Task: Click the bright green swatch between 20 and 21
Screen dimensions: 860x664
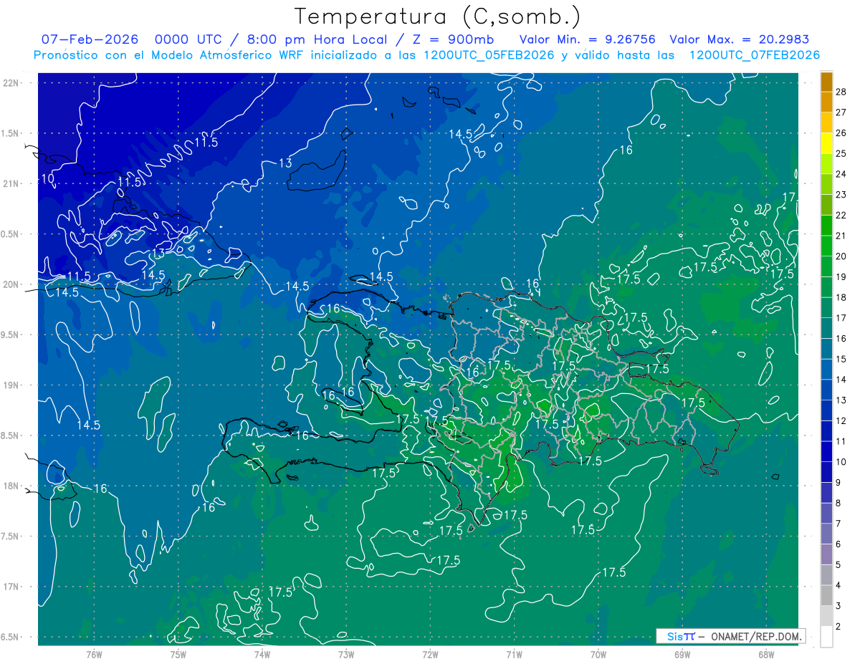Action: click(826, 246)
